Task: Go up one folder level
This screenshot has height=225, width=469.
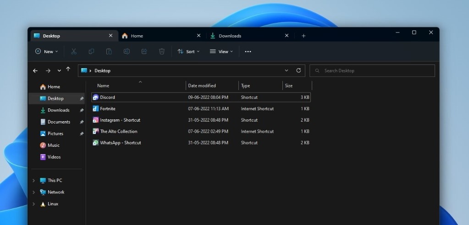Action: 68,70
